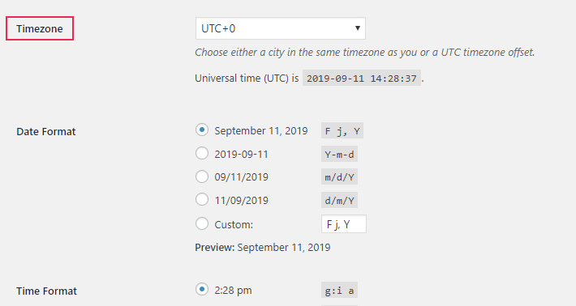The height and width of the screenshot is (306, 576).
Task: Select the Custom date format radio
Action: click(x=202, y=223)
